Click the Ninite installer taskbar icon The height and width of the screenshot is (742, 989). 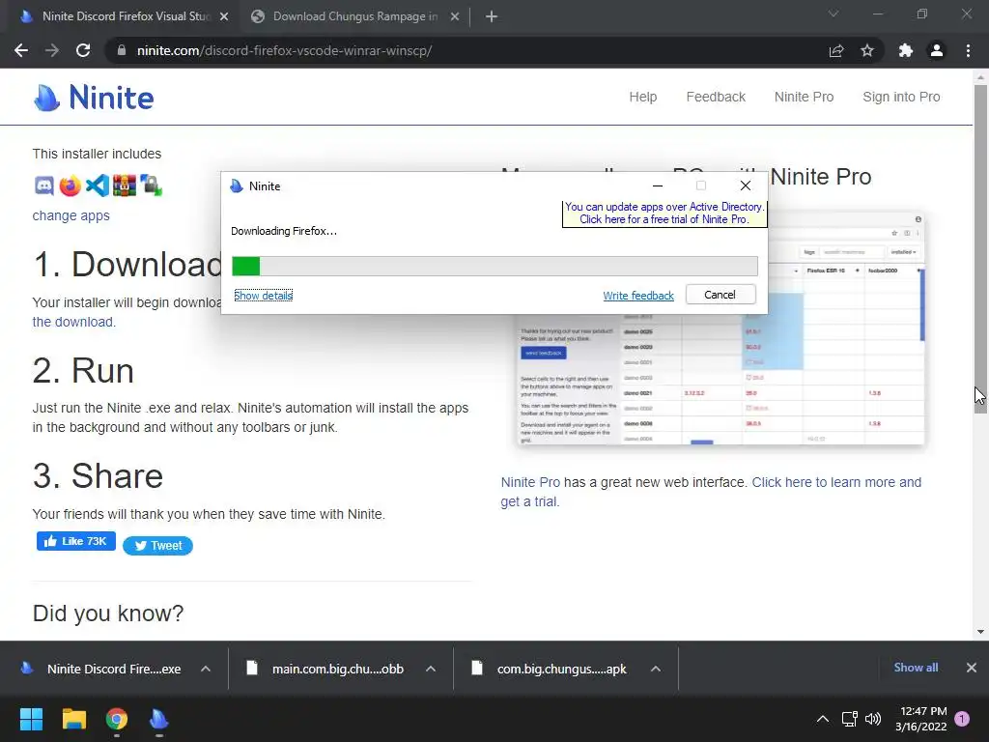click(159, 719)
